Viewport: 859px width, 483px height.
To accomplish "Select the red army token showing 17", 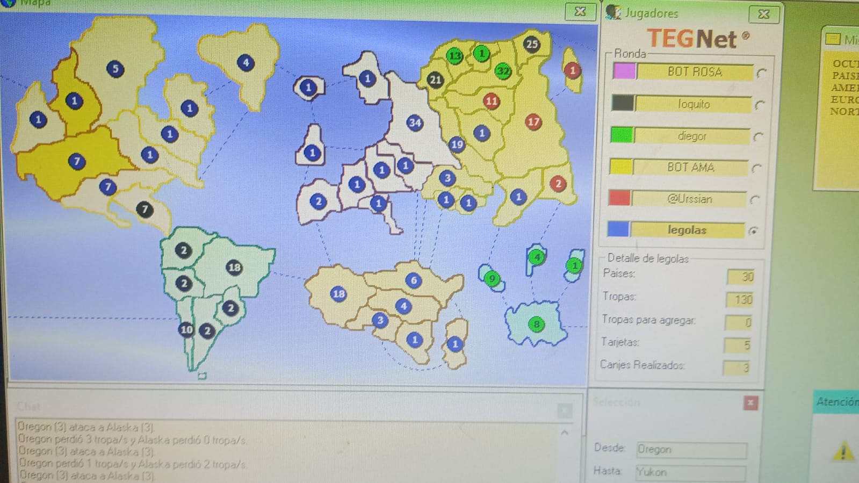I will pos(533,122).
